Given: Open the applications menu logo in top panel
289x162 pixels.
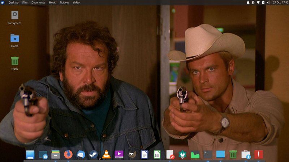Looking at the screenshot, I should 3,3.
